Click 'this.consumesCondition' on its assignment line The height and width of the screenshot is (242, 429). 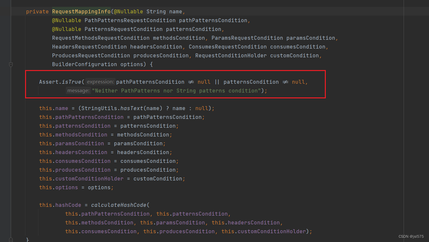click(75, 161)
